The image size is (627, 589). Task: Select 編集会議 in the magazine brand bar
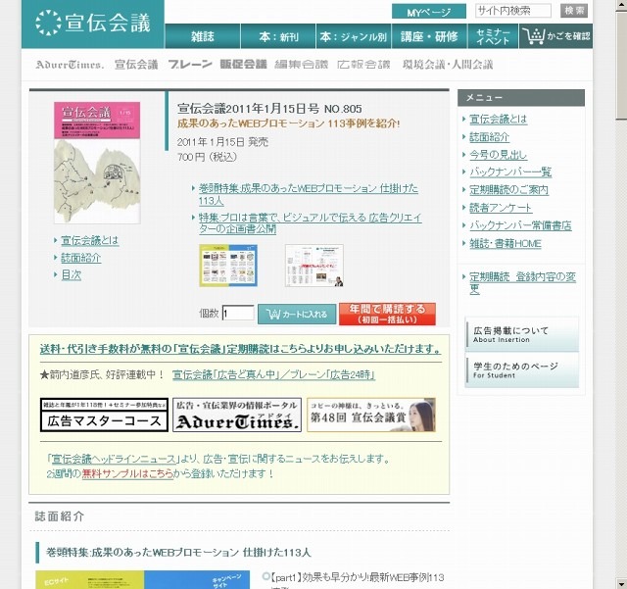[x=301, y=65]
